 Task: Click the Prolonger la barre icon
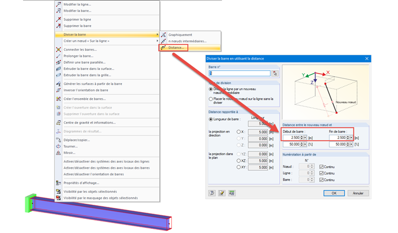(59, 56)
